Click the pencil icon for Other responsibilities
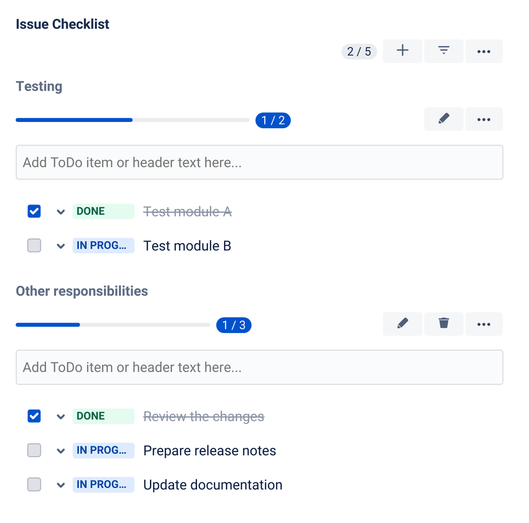 pos(402,324)
